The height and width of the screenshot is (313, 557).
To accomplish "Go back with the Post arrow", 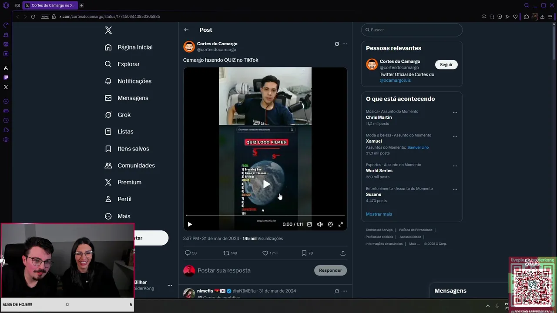I will coord(186,30).
